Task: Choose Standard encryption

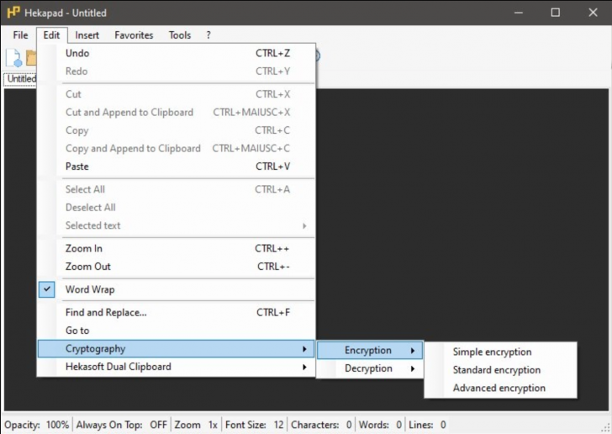Action: [501, 370]
